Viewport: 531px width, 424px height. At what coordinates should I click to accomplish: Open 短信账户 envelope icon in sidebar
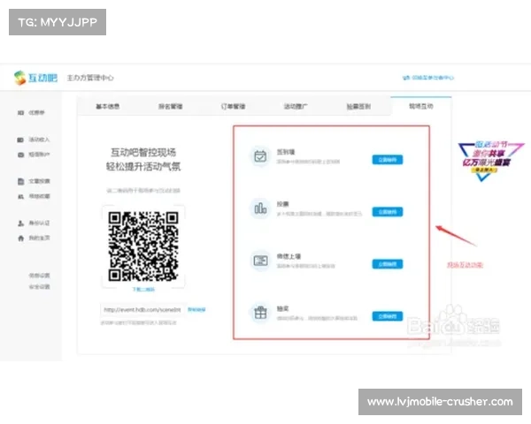click(x=20, y=155)
